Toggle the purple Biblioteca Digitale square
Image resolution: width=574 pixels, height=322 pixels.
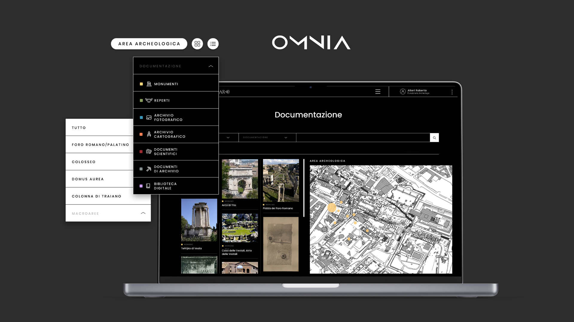click(141, 186)
